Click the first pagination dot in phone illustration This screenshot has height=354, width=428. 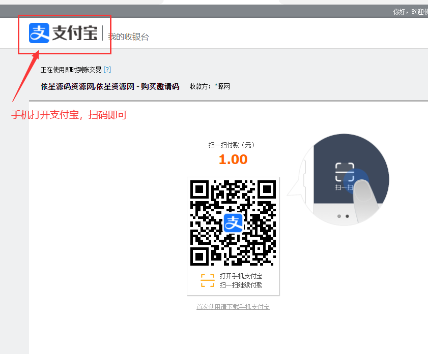pos(339,216)
